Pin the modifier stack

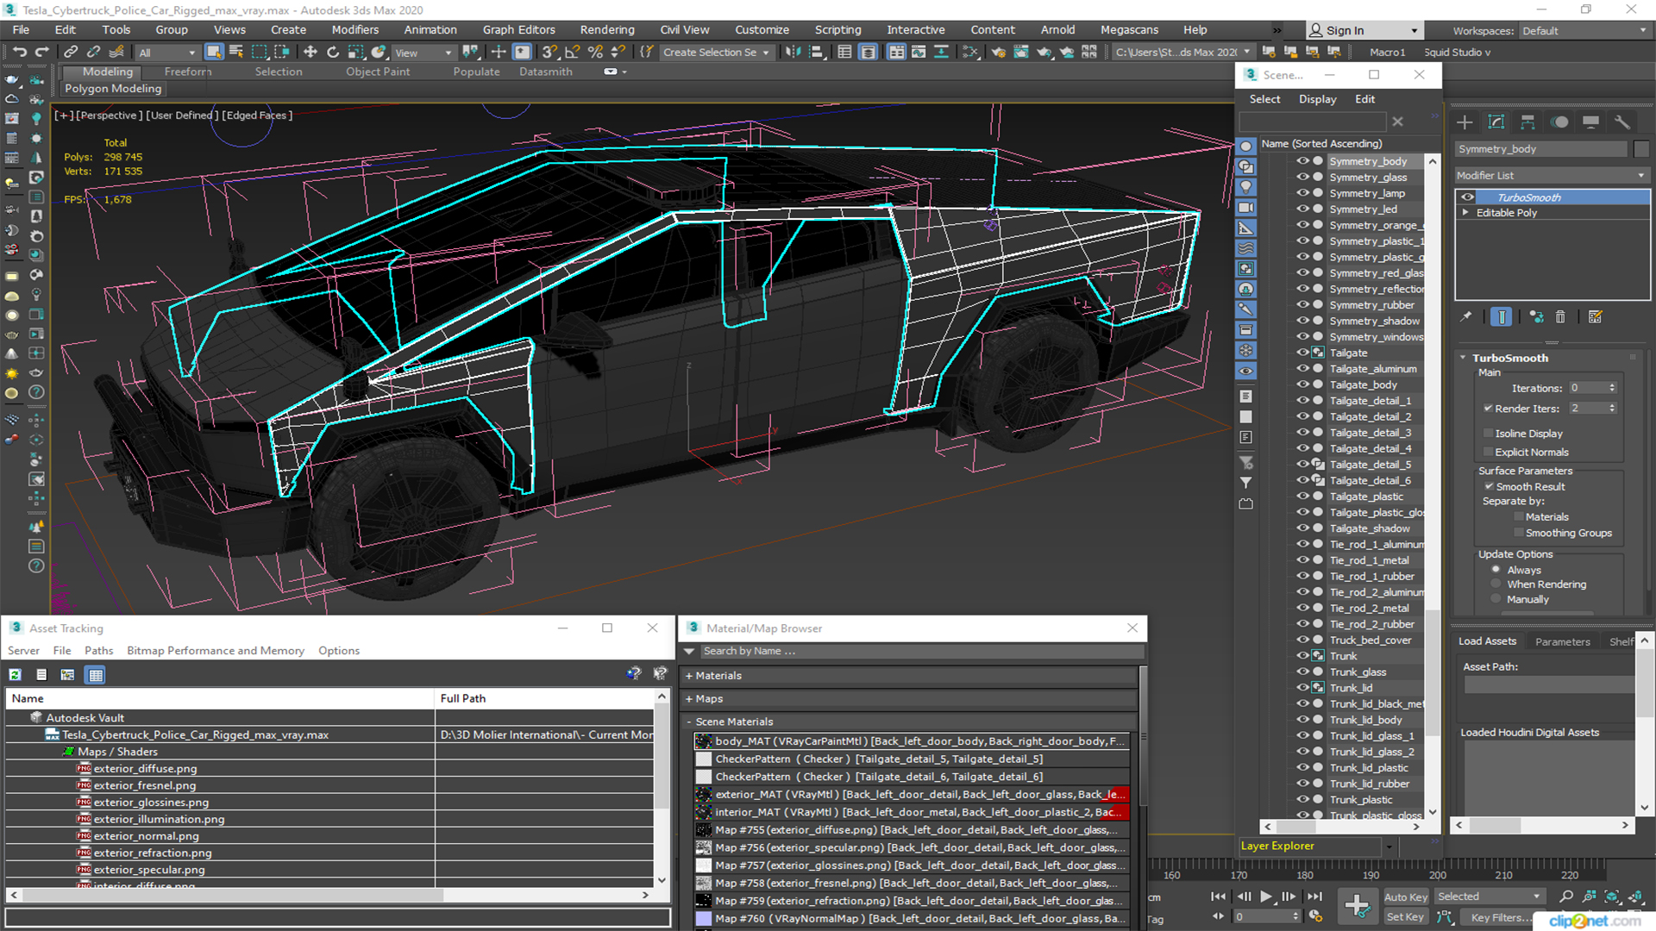point(1466,316)
